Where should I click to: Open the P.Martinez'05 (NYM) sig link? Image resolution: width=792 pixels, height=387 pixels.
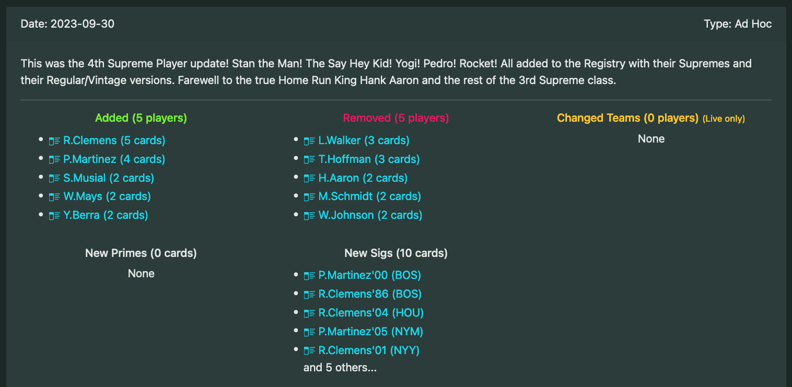371,331
